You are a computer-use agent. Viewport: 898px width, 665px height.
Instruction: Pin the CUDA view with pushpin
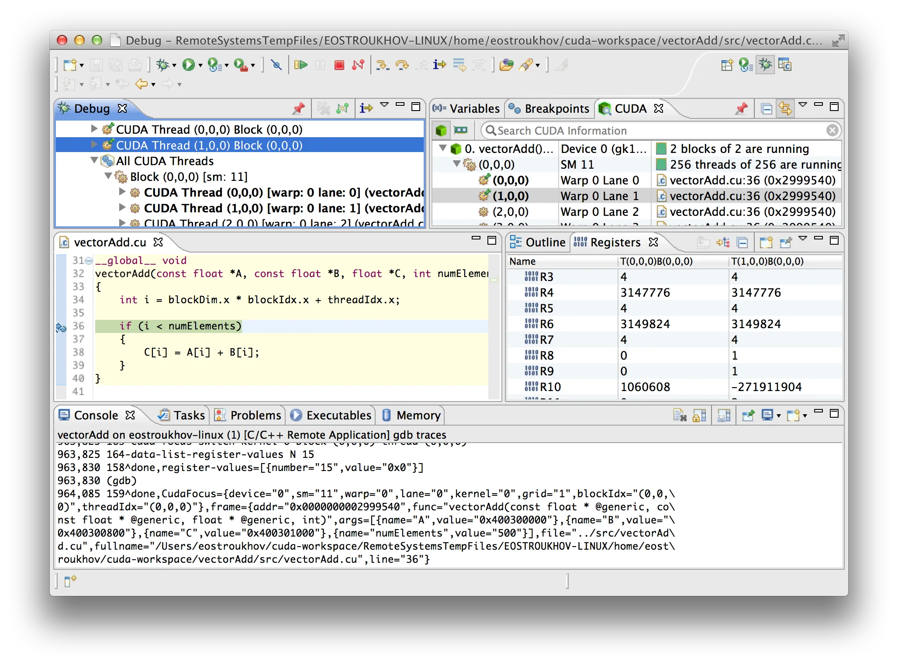(x=741, y=108)
